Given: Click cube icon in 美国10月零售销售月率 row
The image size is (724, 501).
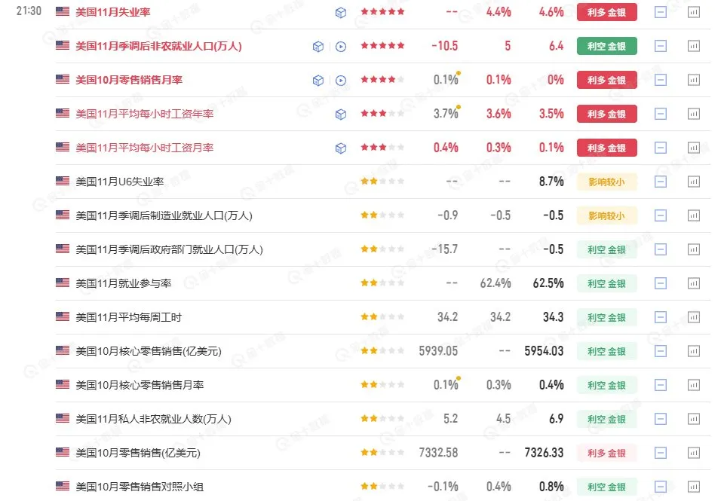Looking at the screenshot, I should coord(318,81).
